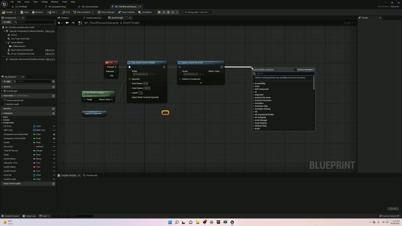402x226 pixels.
Task: Click the Browse button in the toolbar
Action: click(x=38, y=12)
